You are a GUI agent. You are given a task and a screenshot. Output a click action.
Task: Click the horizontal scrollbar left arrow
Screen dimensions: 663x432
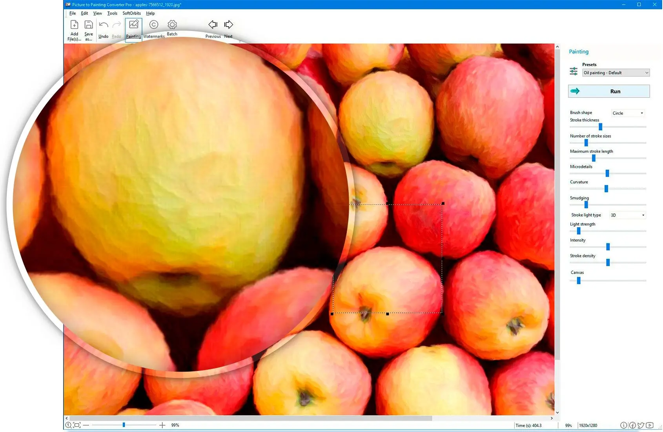67,418
